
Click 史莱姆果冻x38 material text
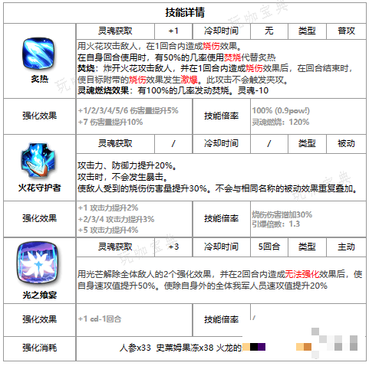coord(185,348)
